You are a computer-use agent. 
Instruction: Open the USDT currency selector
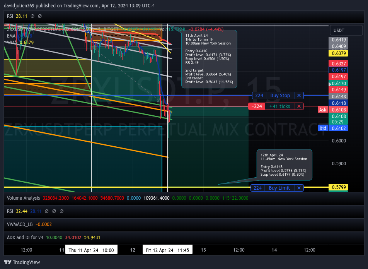[x=346, y=30]
